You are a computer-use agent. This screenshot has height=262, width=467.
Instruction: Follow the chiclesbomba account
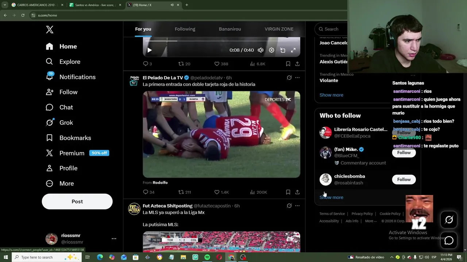pos(404,179)
